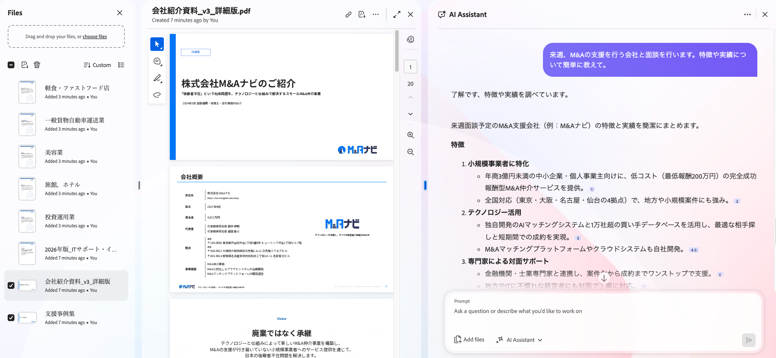Jump to latest message with down arrow
Viewport: 776px width, 358px height.
pos(604,279)
